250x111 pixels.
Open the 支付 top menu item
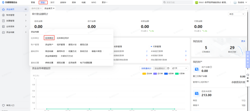pos(52,2)
